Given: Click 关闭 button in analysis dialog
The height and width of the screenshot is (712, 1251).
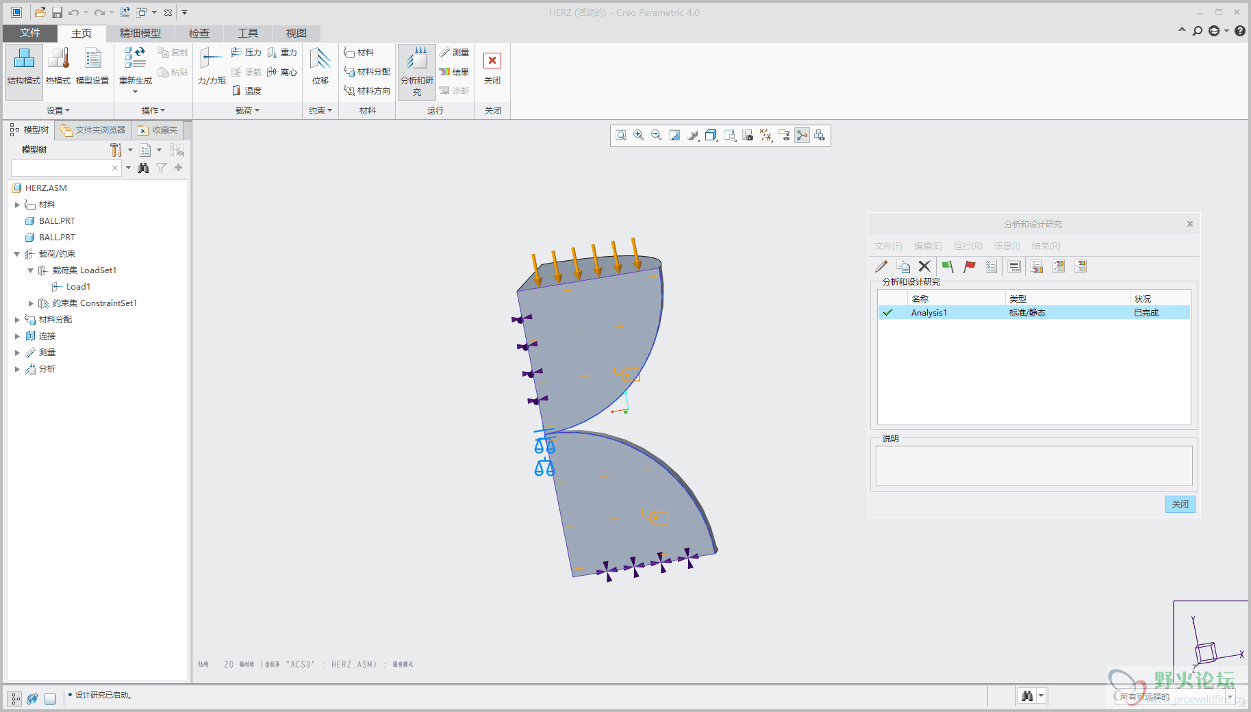Looking at the screenshot, I should [x=1180, y=505].
